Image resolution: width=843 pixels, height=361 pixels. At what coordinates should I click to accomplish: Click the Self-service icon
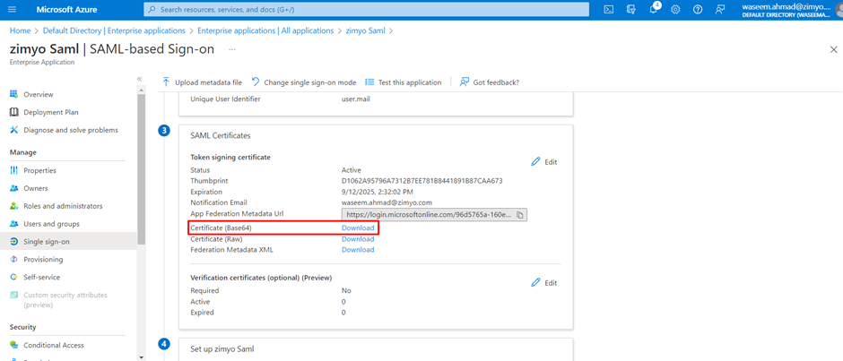[x=14, y=277]
